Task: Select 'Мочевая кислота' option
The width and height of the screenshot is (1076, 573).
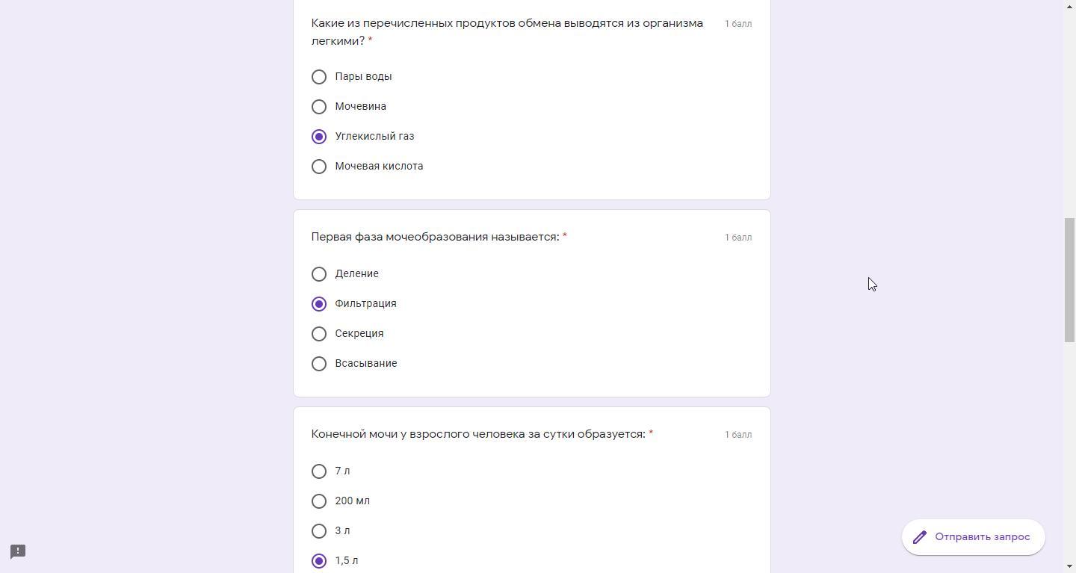Action: pyautogui.click(x=319, y=167)
